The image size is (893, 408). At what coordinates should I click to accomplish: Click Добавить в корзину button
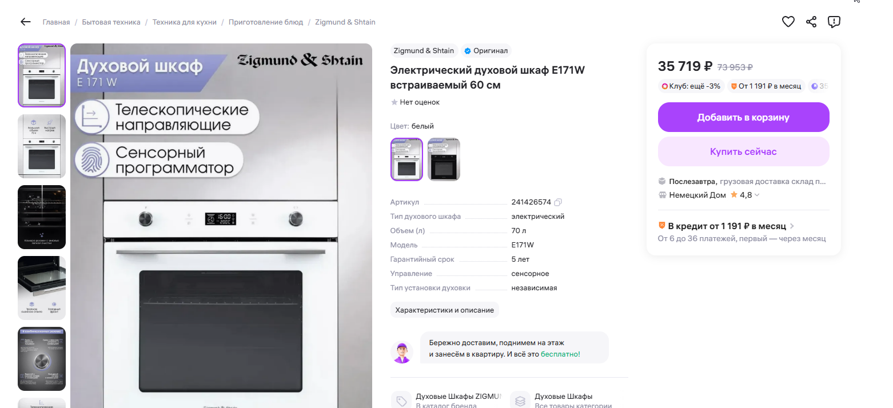(x=743, y=117)
